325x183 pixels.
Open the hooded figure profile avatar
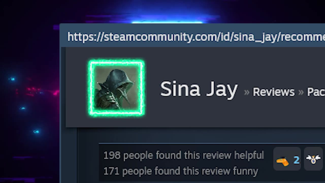[x=117, y=88]
